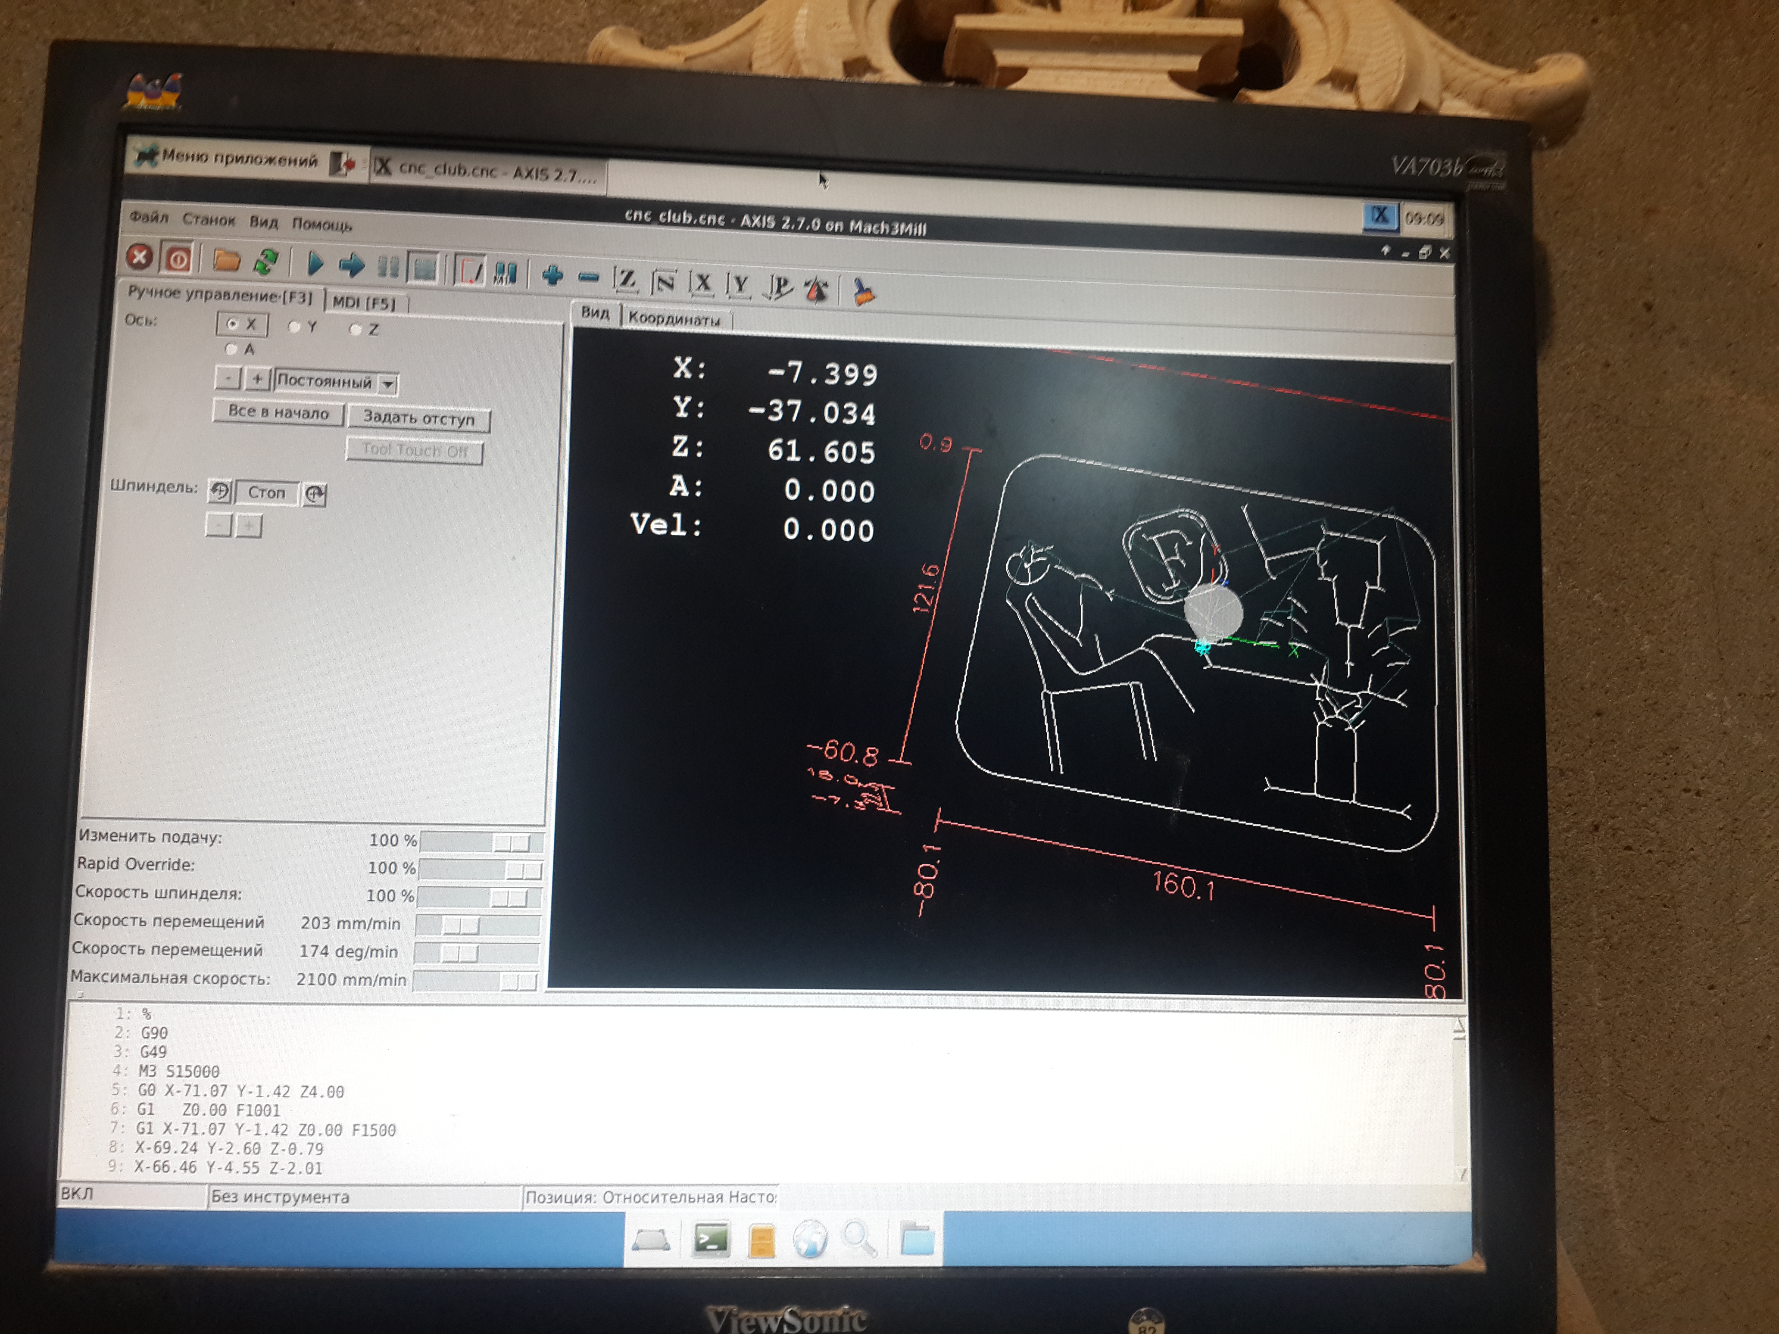Switch to the MDI [F5] tab
The width and height of the screenshot is (1779, 1334).
click(364, 302)
